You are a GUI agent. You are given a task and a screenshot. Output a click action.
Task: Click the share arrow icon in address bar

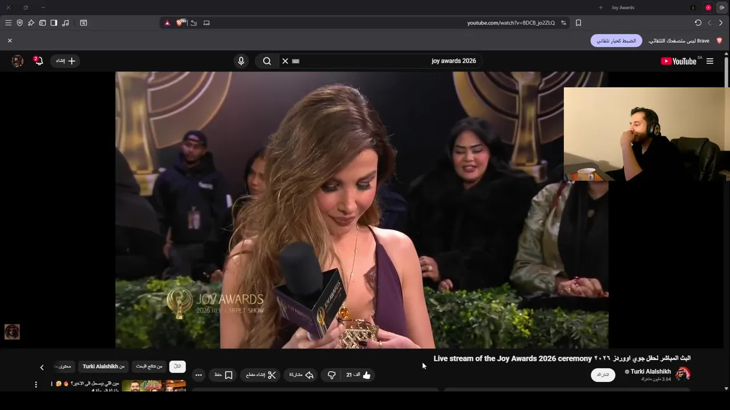194,23
